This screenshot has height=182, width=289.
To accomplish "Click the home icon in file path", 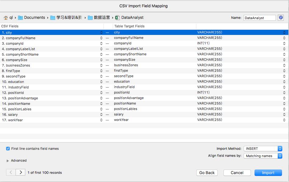I will coord(6,18).
